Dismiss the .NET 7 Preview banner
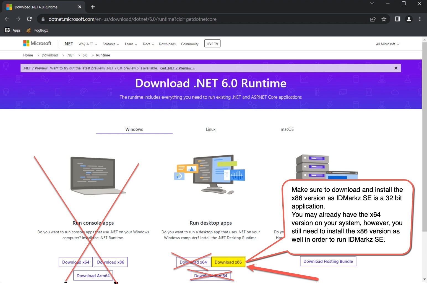Image resolution: width=427 pixels, height=284 pixels. (396, 68)
